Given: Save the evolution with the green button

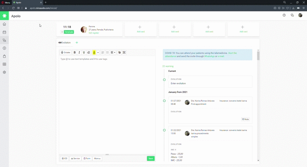Looking at the screenshot, I should [150, 158].
